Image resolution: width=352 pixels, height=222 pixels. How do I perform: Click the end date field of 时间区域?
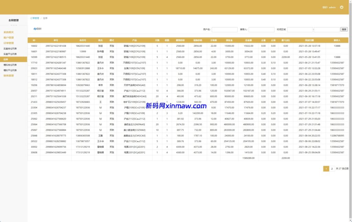click(x=327, y=30)
